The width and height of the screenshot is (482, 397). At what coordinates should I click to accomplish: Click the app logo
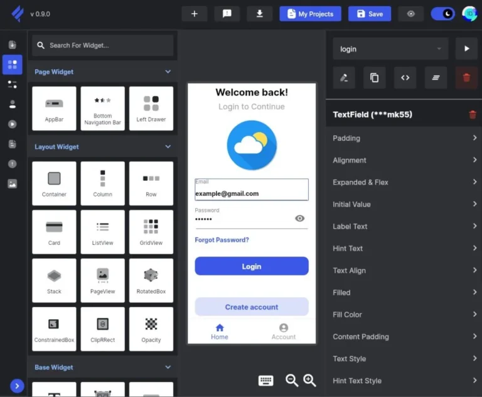click(18, 14)
